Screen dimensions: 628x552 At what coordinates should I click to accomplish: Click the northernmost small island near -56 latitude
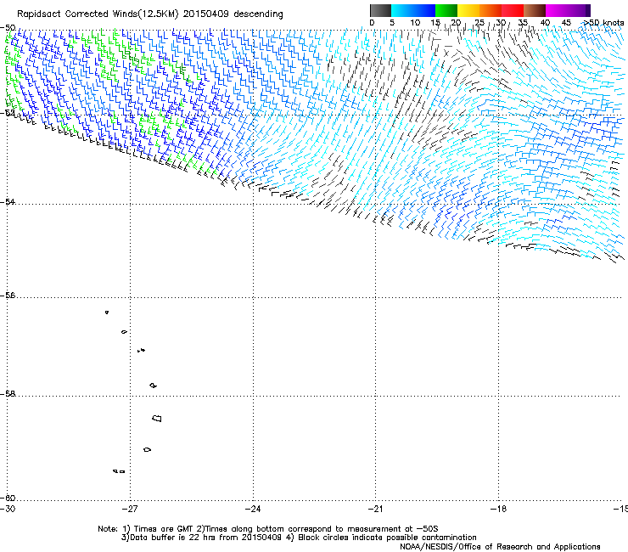click(x=107, y=313)
